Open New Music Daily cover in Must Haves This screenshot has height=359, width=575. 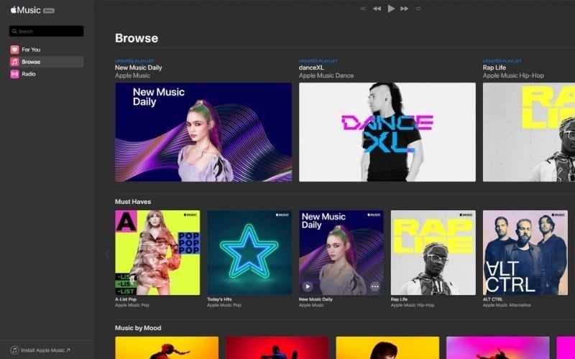[341, 253]
